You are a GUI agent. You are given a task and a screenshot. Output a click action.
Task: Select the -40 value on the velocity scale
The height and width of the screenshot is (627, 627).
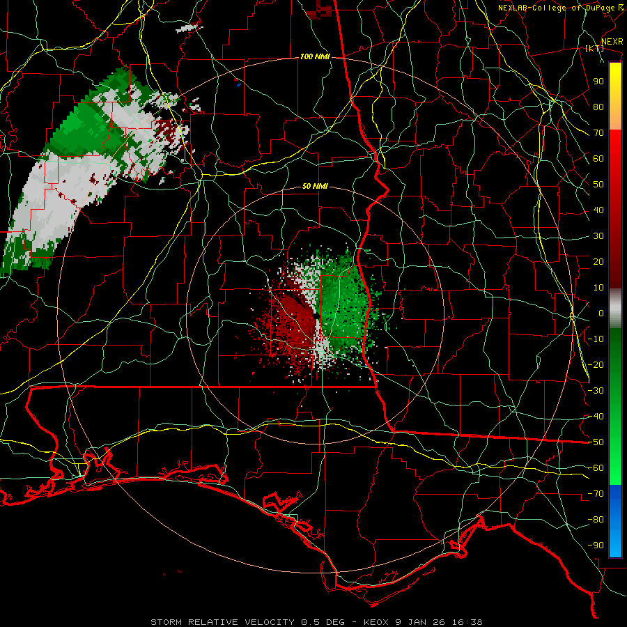tap(596, 417)
